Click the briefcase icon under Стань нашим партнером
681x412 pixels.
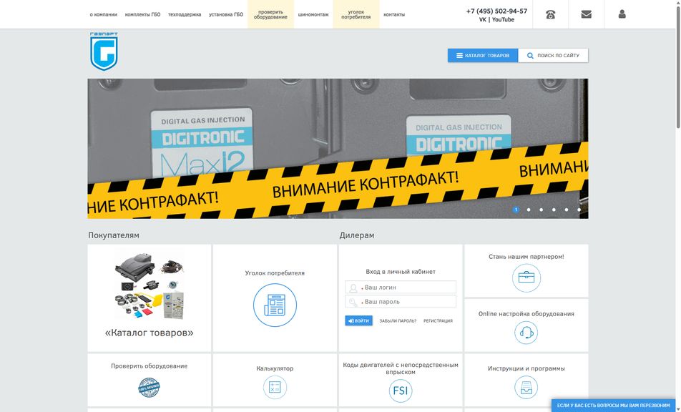pyautogui.click(x=526, y=278)
